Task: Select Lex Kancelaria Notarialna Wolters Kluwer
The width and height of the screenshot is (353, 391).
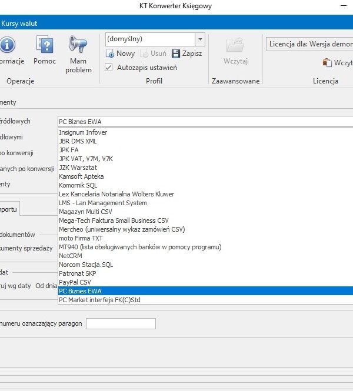Action: (x=206, y=194)
